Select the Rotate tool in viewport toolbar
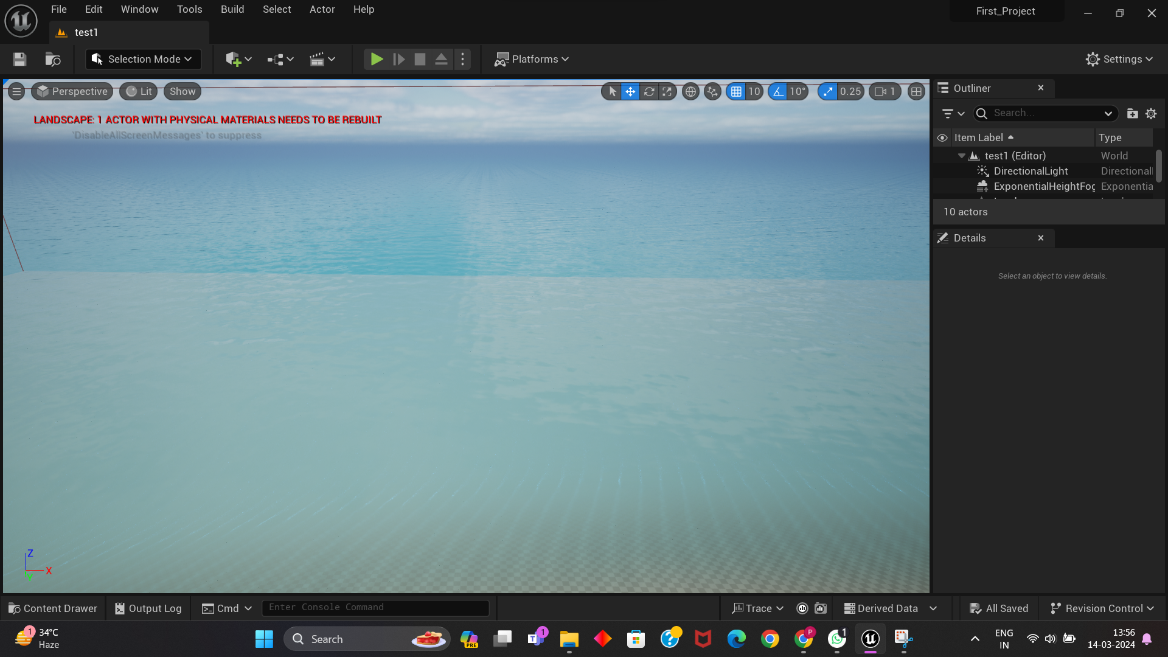Viewport: 1168px width, 657px height. [649, 91]
